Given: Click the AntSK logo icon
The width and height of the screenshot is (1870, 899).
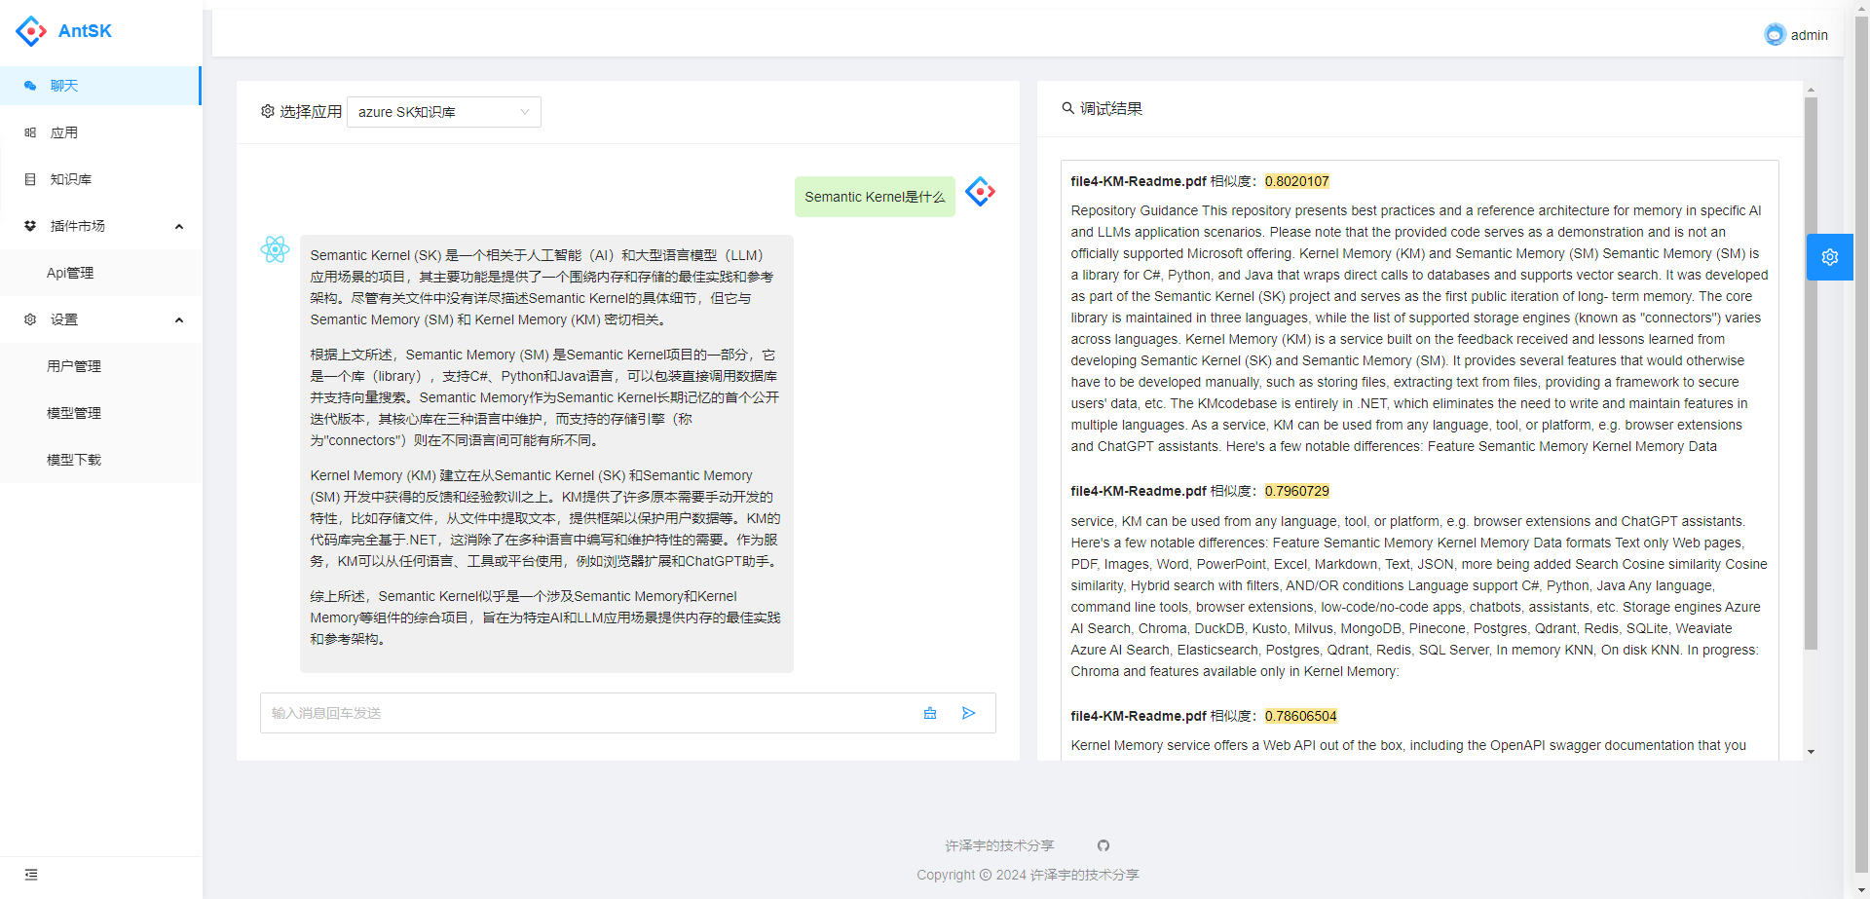Looking at the screenshot, I should click(x=31, y=31).
